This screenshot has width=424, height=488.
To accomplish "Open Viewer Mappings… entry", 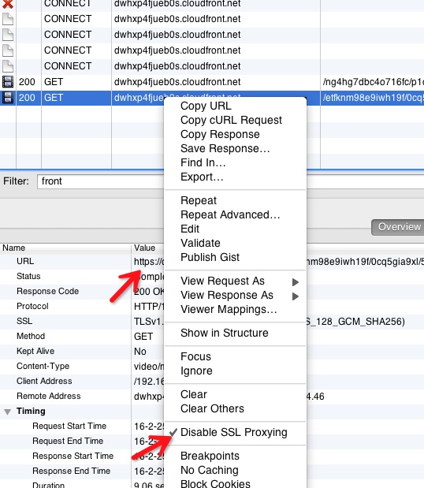I will 229,309.
